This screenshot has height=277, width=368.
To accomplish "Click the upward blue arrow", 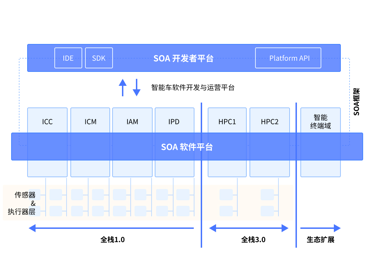I will click(123, 88).
